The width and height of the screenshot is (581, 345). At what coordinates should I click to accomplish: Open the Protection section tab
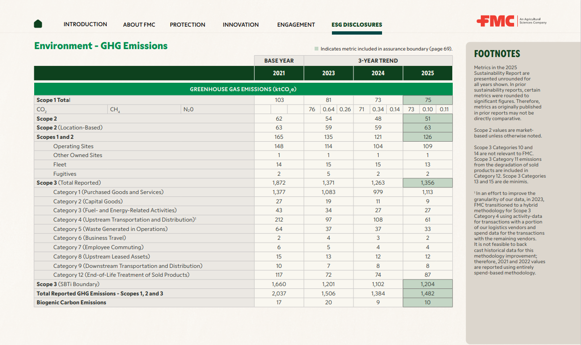[187, 25]
